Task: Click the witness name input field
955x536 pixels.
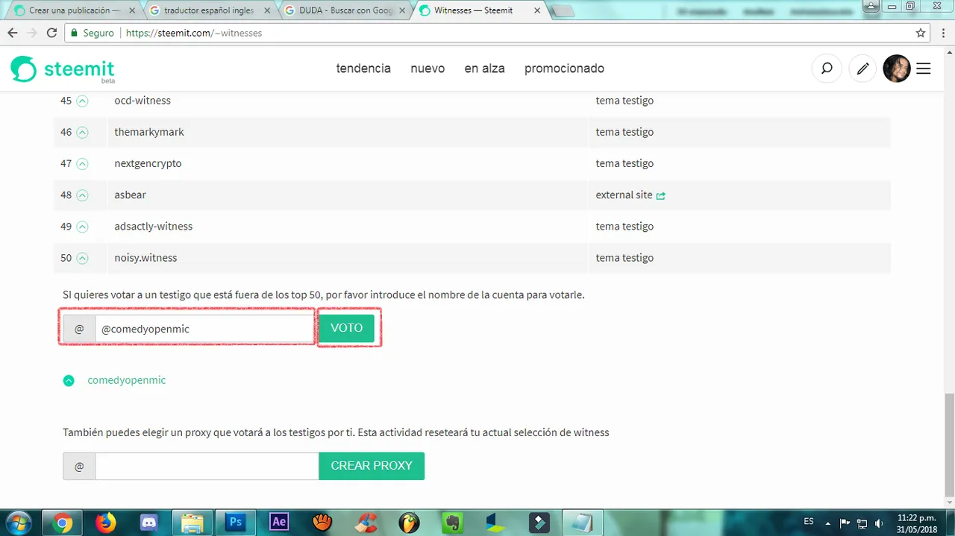Action: (x=204, y=329)
